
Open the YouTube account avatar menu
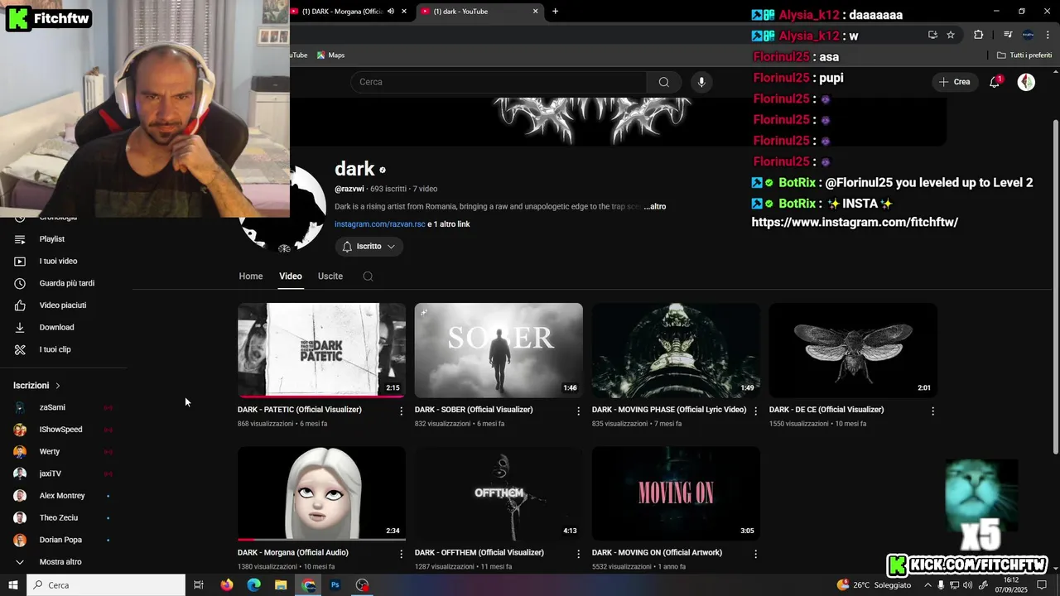[x=1026, y=82]
